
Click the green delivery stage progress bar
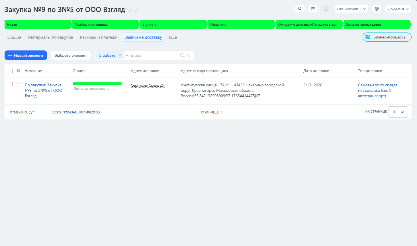[97, 84]
